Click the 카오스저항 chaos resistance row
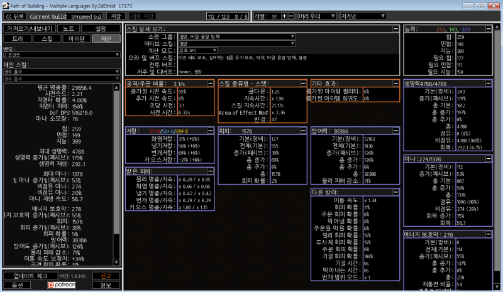The width and height of the screenshot is (503, 292). (170, 160)
